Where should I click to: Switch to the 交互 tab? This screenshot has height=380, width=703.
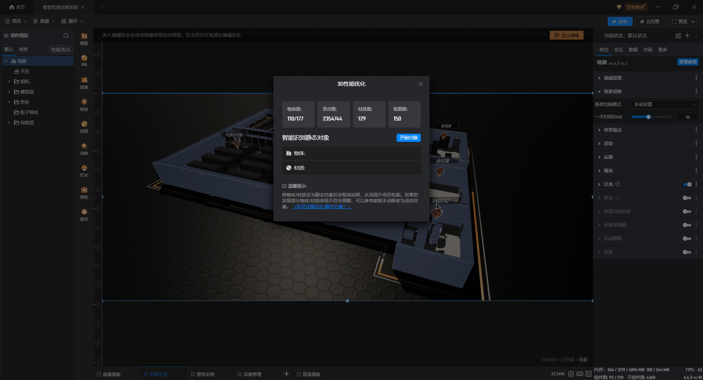point(618,50)
